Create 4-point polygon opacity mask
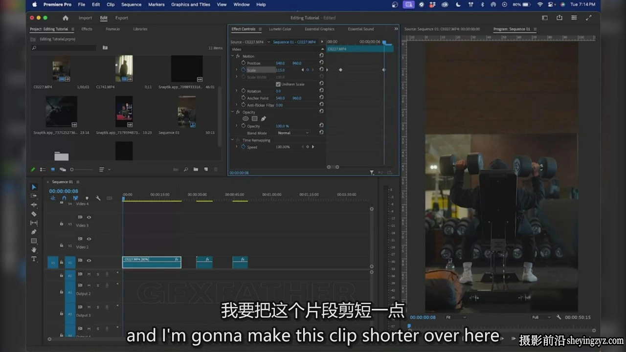This screenshot has height=352, width=626. (x=254, y=119)
